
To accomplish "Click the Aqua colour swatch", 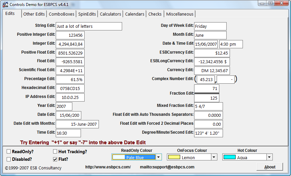I will pos(230,157).
